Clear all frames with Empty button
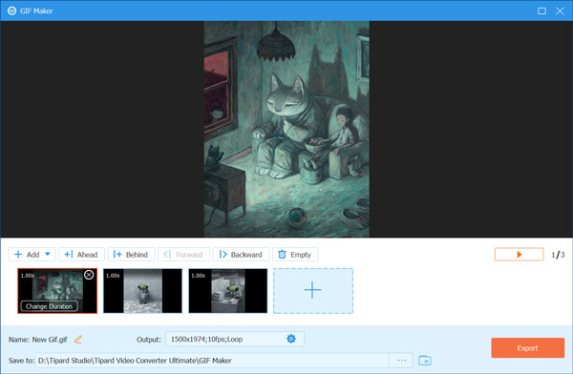This screenshot has height=374, width=573. (295, 254)
